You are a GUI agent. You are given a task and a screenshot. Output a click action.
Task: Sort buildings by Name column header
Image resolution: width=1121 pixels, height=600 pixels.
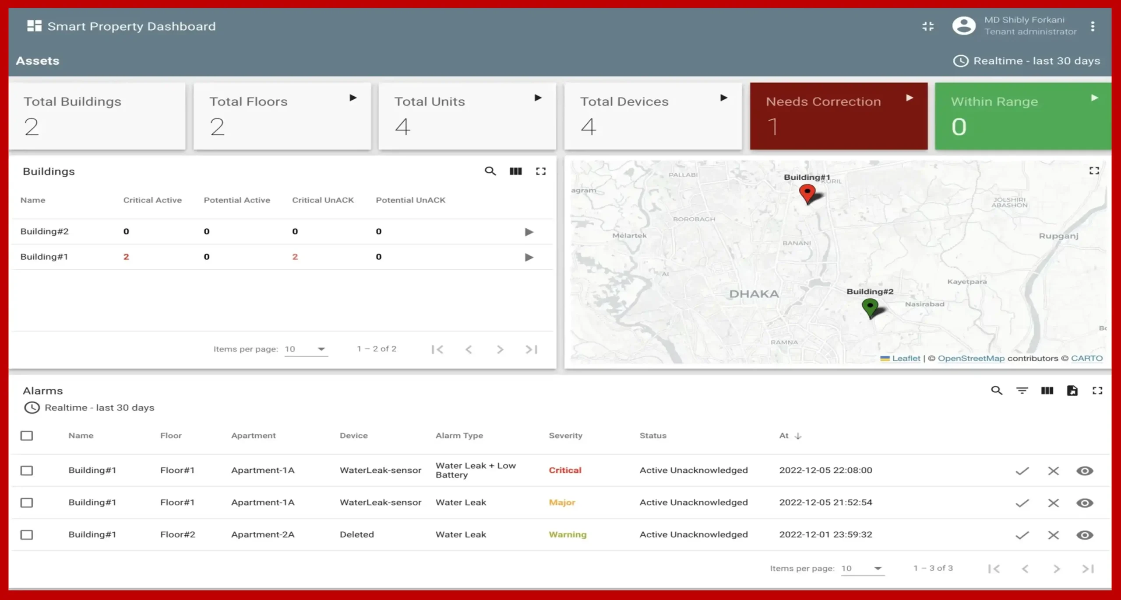pyautogui.click(x=33, y=200)
